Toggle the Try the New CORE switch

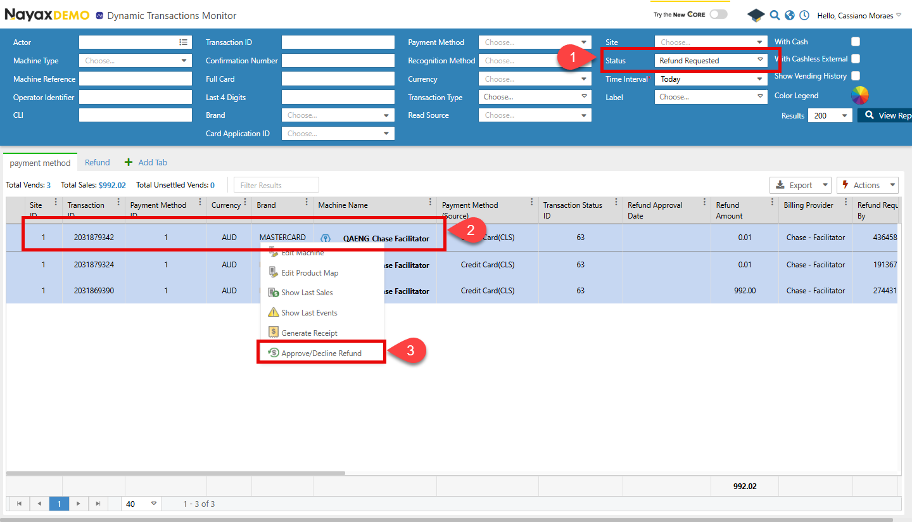pos(718,14)
